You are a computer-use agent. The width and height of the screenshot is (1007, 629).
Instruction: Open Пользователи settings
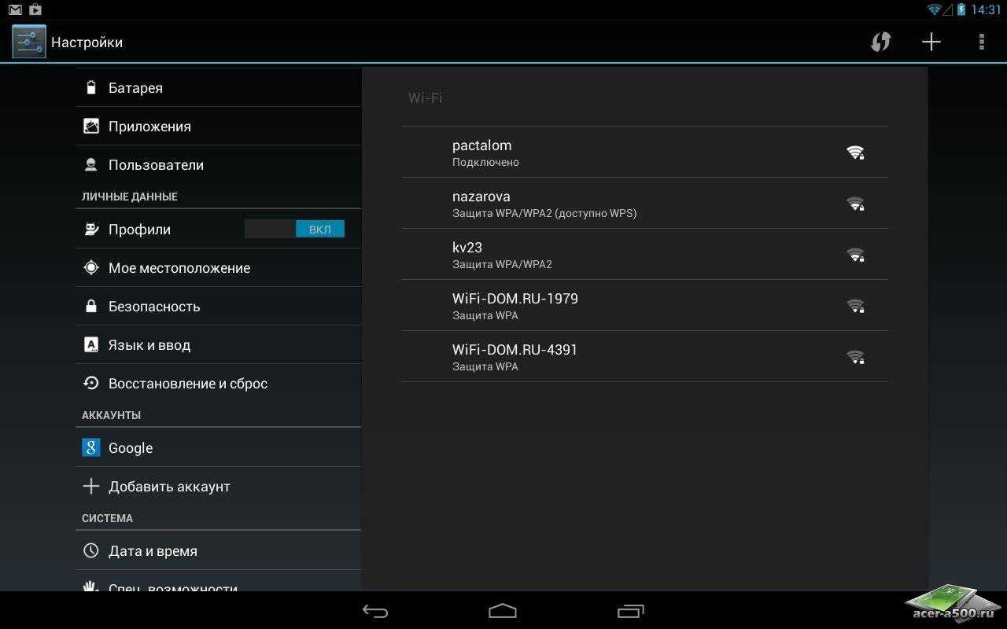(x=218, y=164)
